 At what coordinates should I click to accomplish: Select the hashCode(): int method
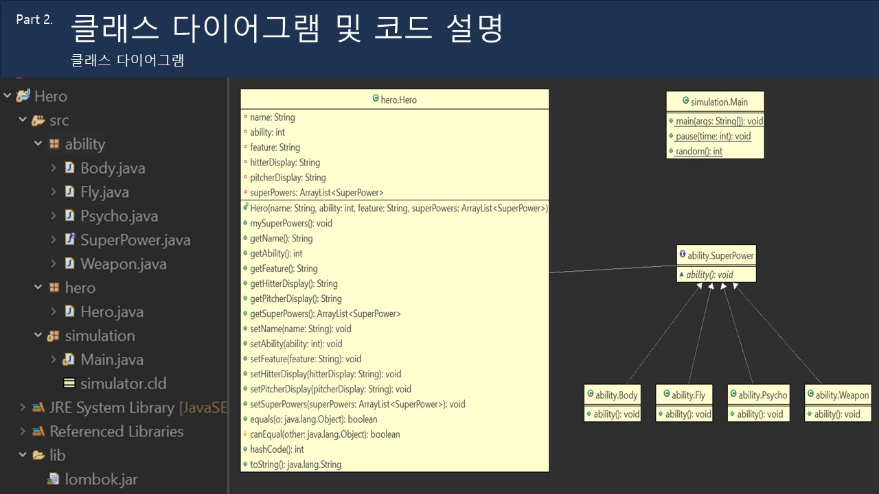[277, 449]
